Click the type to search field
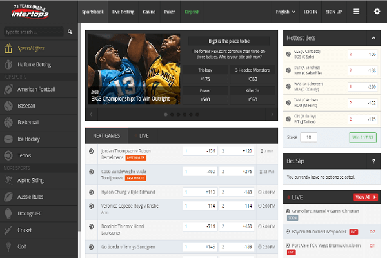This screenshot has height=258, width=387. (x=34, y=32)
